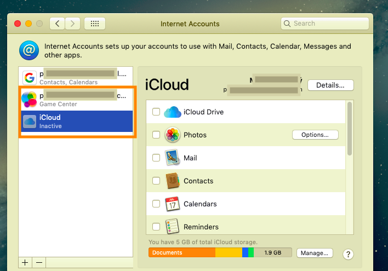Enable the Photos checkbox
Image resolution: width=388 pixels, height=271 pixels.
[x=156, y=135]
